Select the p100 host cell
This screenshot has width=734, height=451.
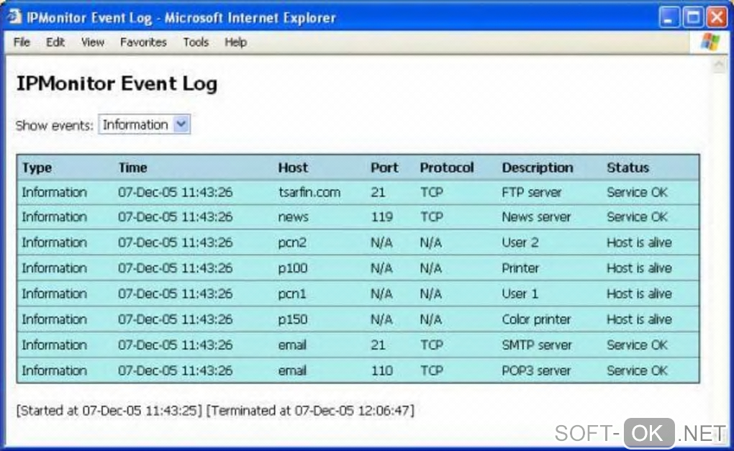coord(293,268)
